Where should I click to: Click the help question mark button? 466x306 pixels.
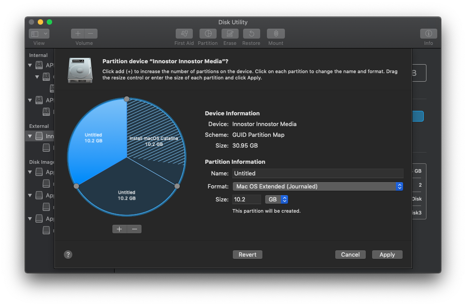(x=68, y=254)
